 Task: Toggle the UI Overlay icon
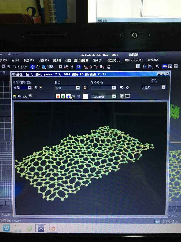pos(122,96)
